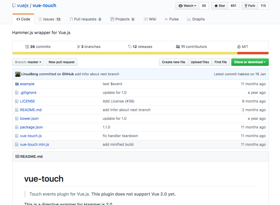Open the example folder
Screen dimensions: 280x205
coord(27,84)
